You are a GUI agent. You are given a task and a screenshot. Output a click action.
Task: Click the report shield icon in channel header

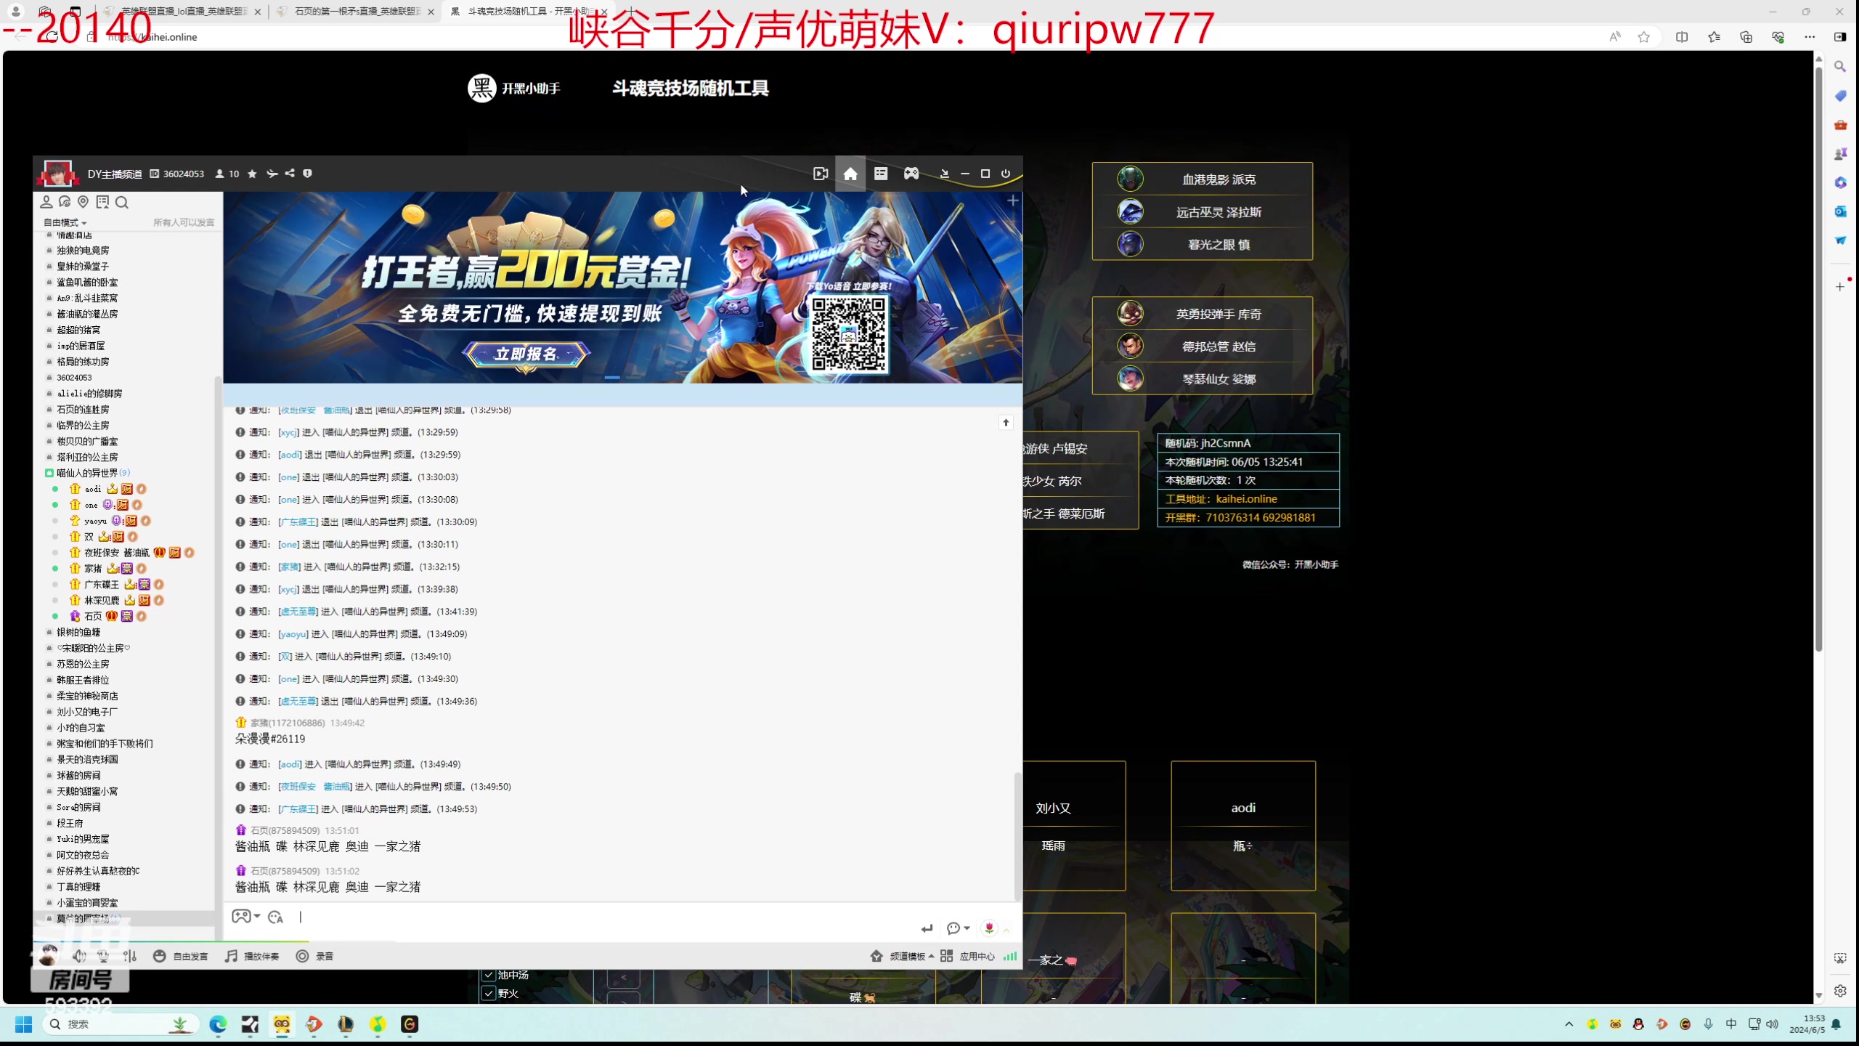coord(307,174)
